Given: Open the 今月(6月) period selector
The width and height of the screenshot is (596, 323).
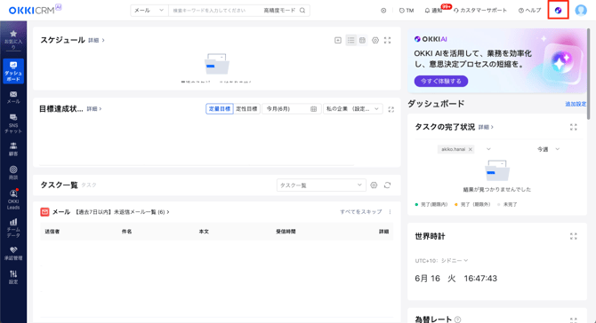Looking at the screenshot, I should coord(292,109).
